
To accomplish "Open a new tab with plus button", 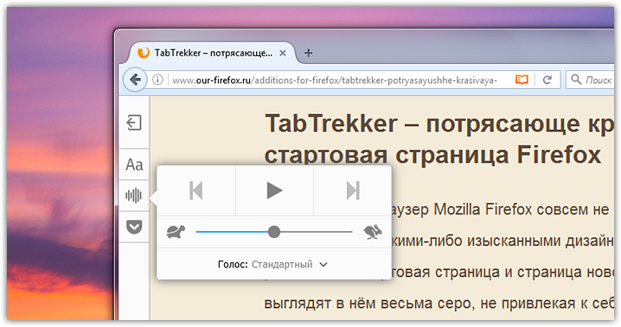I will point(308,53).
